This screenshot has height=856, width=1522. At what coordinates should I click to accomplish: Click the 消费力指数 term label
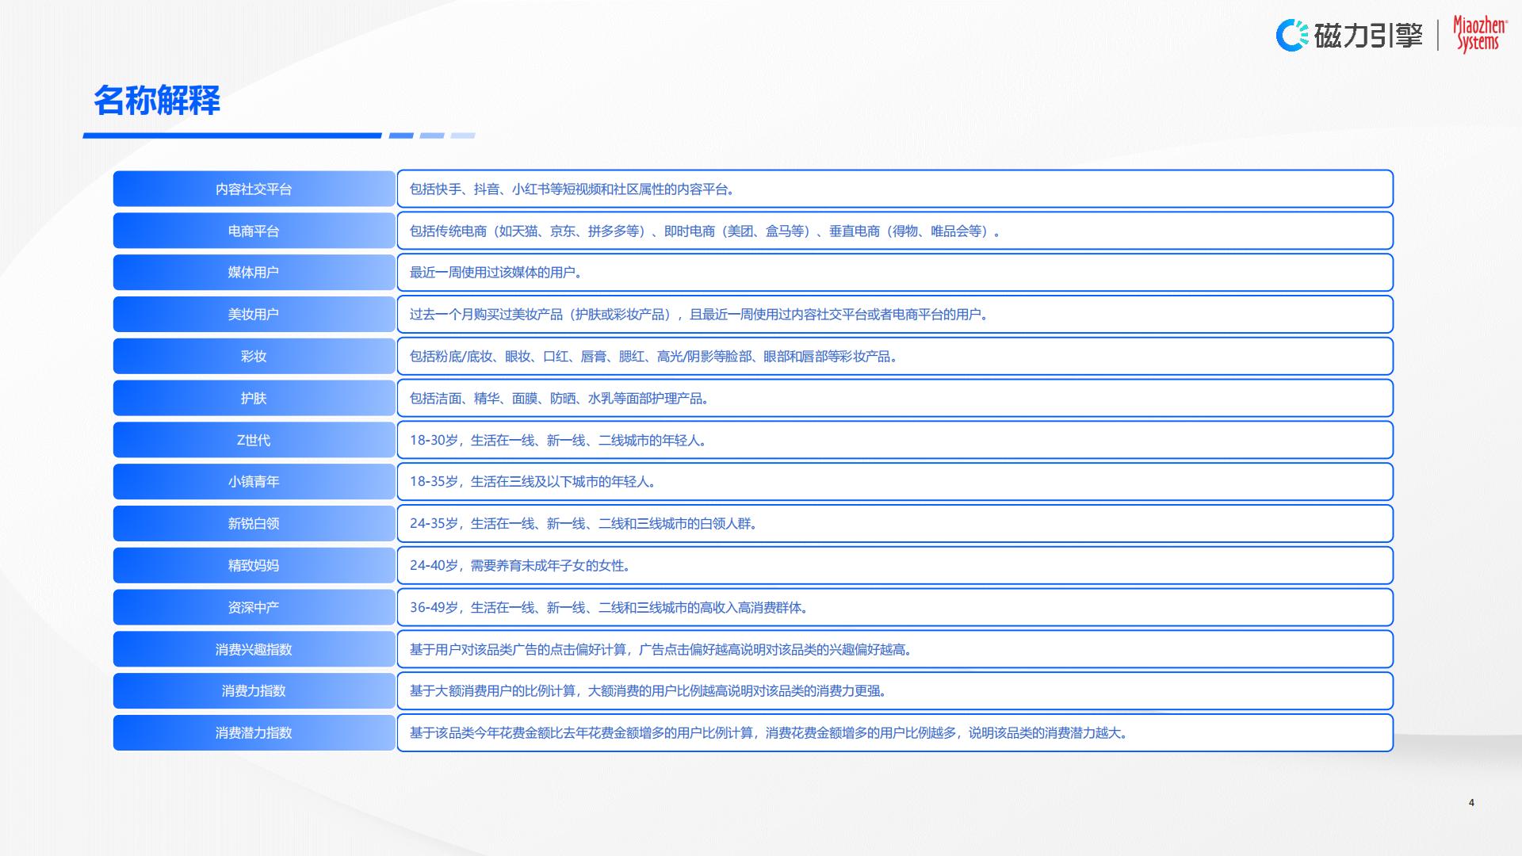click(x=254, y=691)
